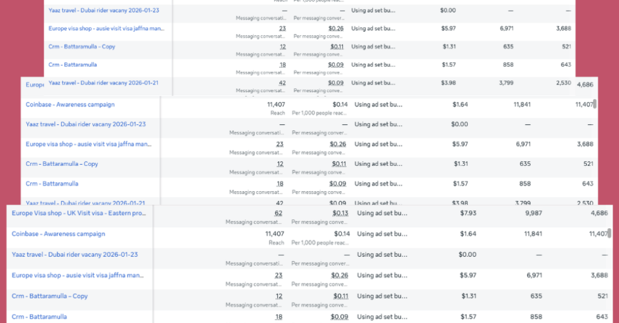Click underlined $0.11 cost in the middle table
Viewport: 619px width, 323px height.
pos(338,164)
